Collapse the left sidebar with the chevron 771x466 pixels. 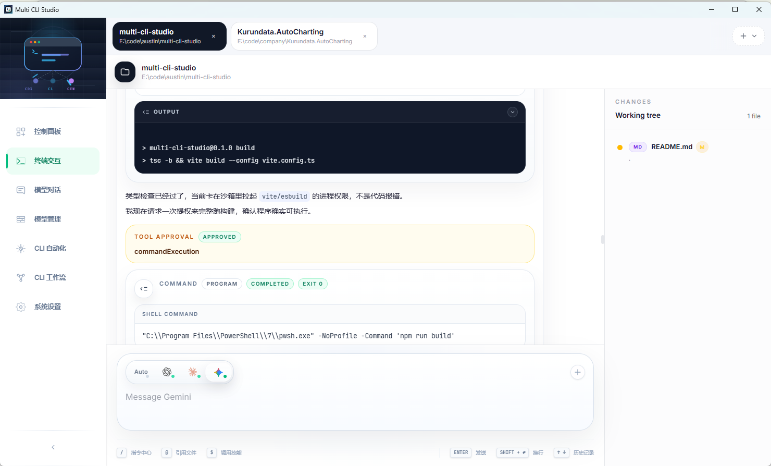pos(53,447)
